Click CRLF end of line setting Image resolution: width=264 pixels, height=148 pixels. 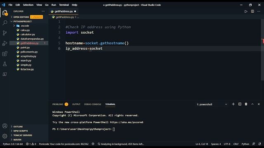pyautogui.click(x=236, y=144)
